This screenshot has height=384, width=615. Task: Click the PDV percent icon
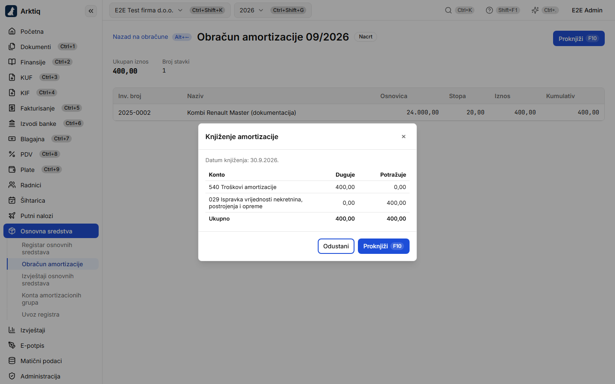(x=12, y=154)
